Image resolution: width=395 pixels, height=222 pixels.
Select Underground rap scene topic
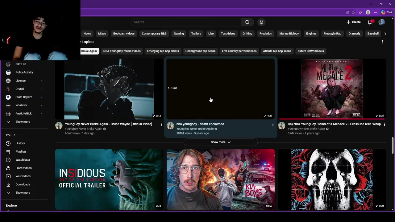pos(200,51)
